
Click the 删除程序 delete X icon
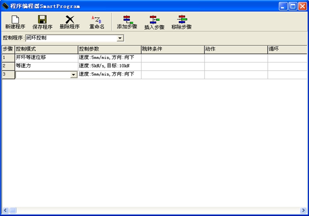pyautogui.click(x=70, y=19)
